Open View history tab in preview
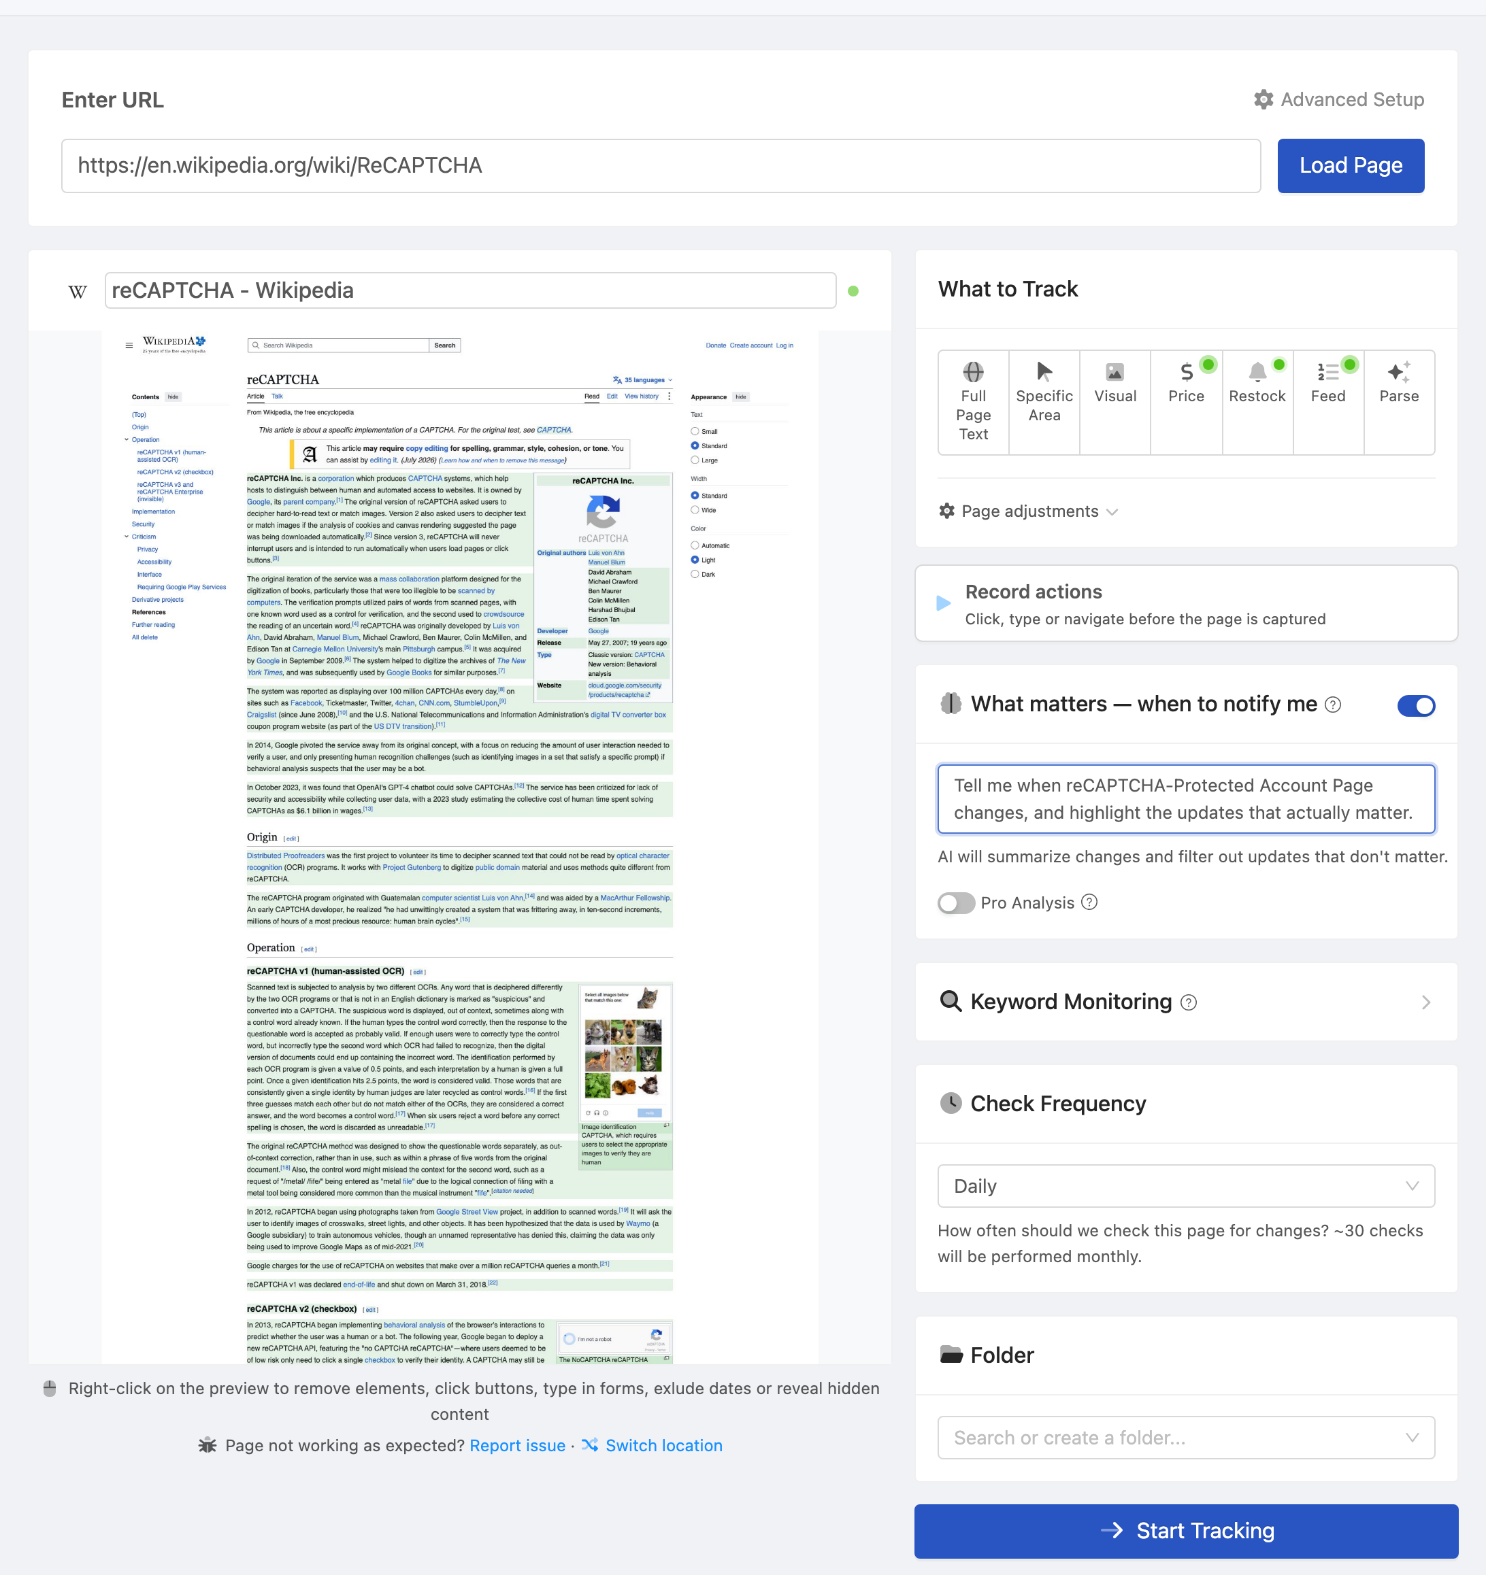 (641, 396)
